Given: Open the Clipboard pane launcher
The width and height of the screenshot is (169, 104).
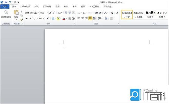Looking at the screenshot, I should coord(23,24).
